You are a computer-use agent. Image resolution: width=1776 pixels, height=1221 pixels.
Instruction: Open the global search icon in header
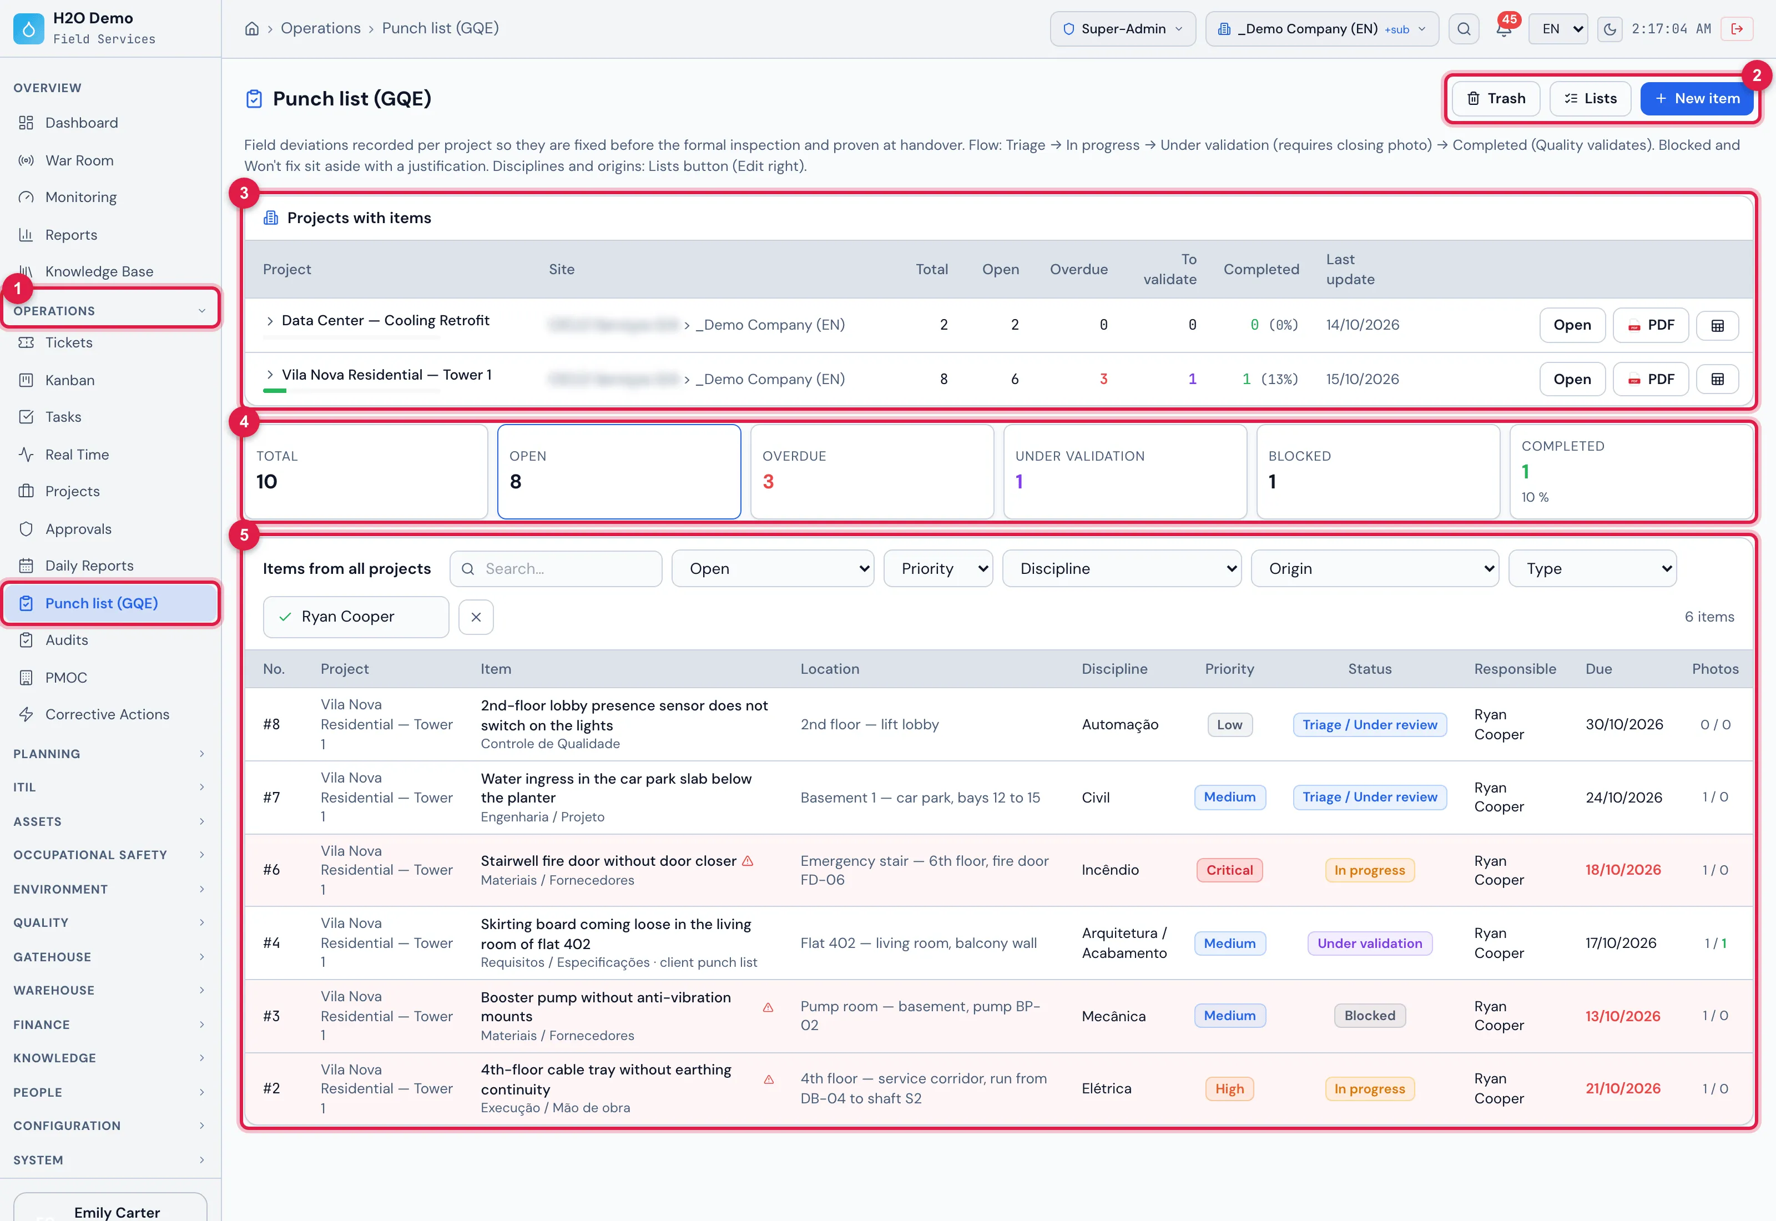[1463, 29]
